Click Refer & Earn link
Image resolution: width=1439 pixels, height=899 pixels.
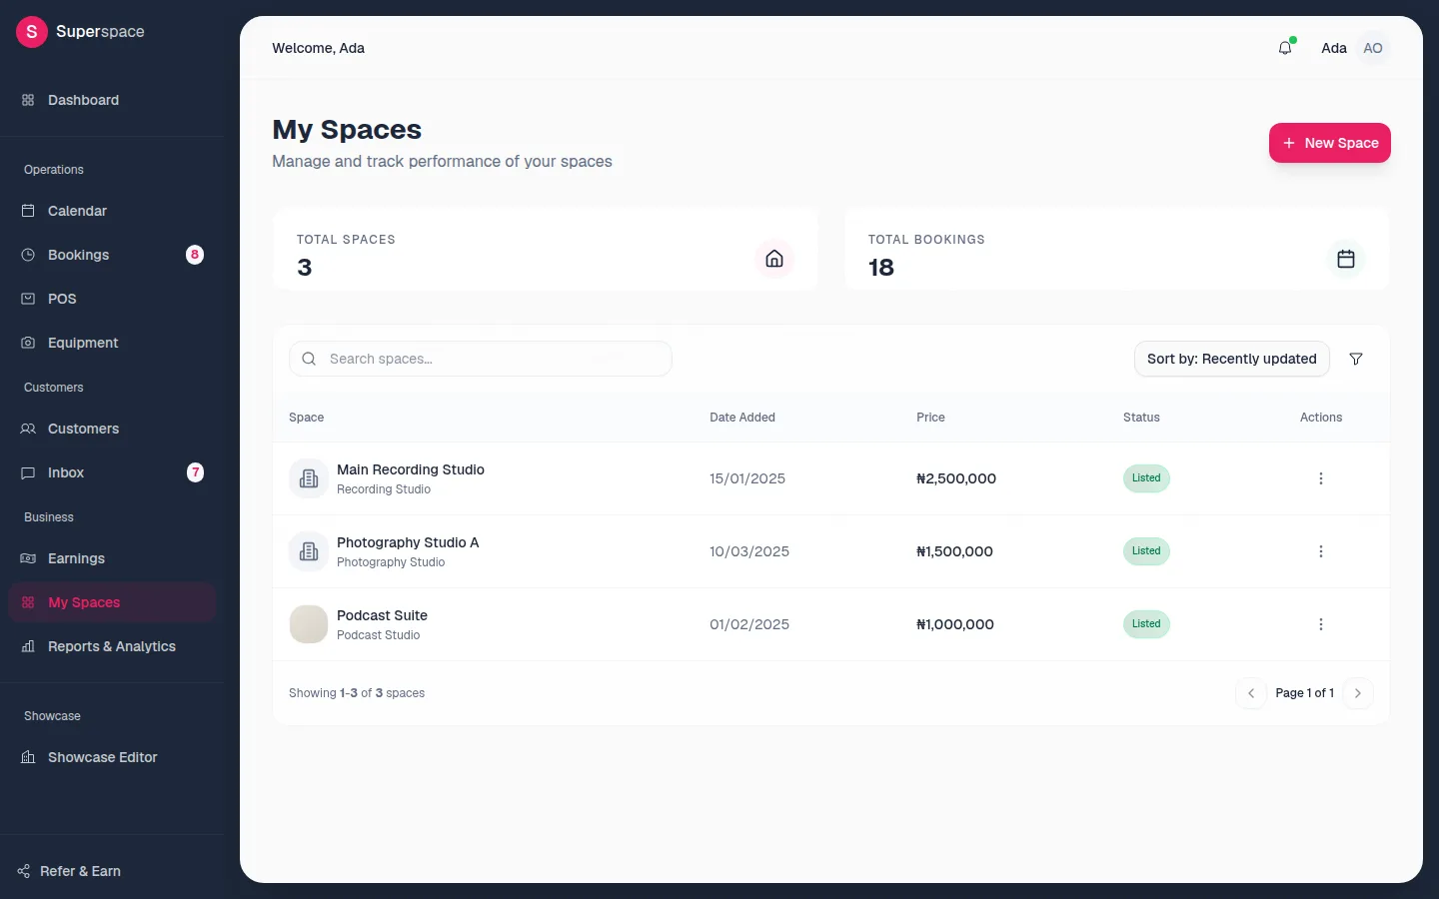click(x=69, y=871)
